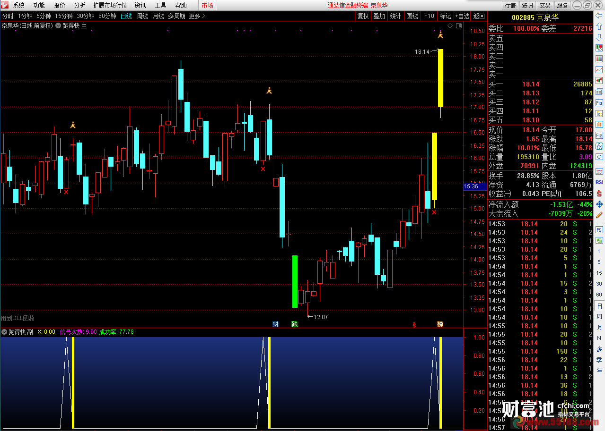The width and height of the screenshot is (605, 431).
Task: Click the hierarchy tree icon in sidebar
Action: pos(599,113)
